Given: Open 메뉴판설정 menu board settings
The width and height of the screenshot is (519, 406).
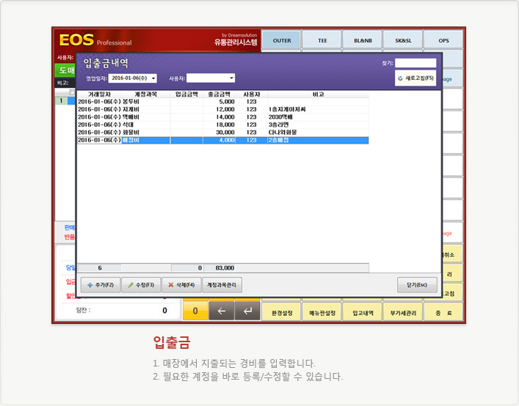Looking at the screenshot, I should click(322, 312).
